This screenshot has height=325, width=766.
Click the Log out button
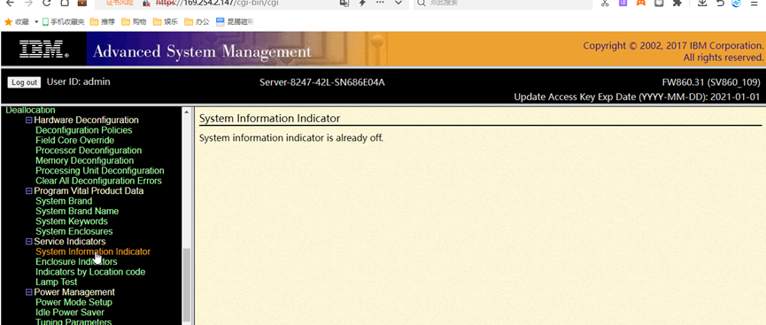point(24,82)
